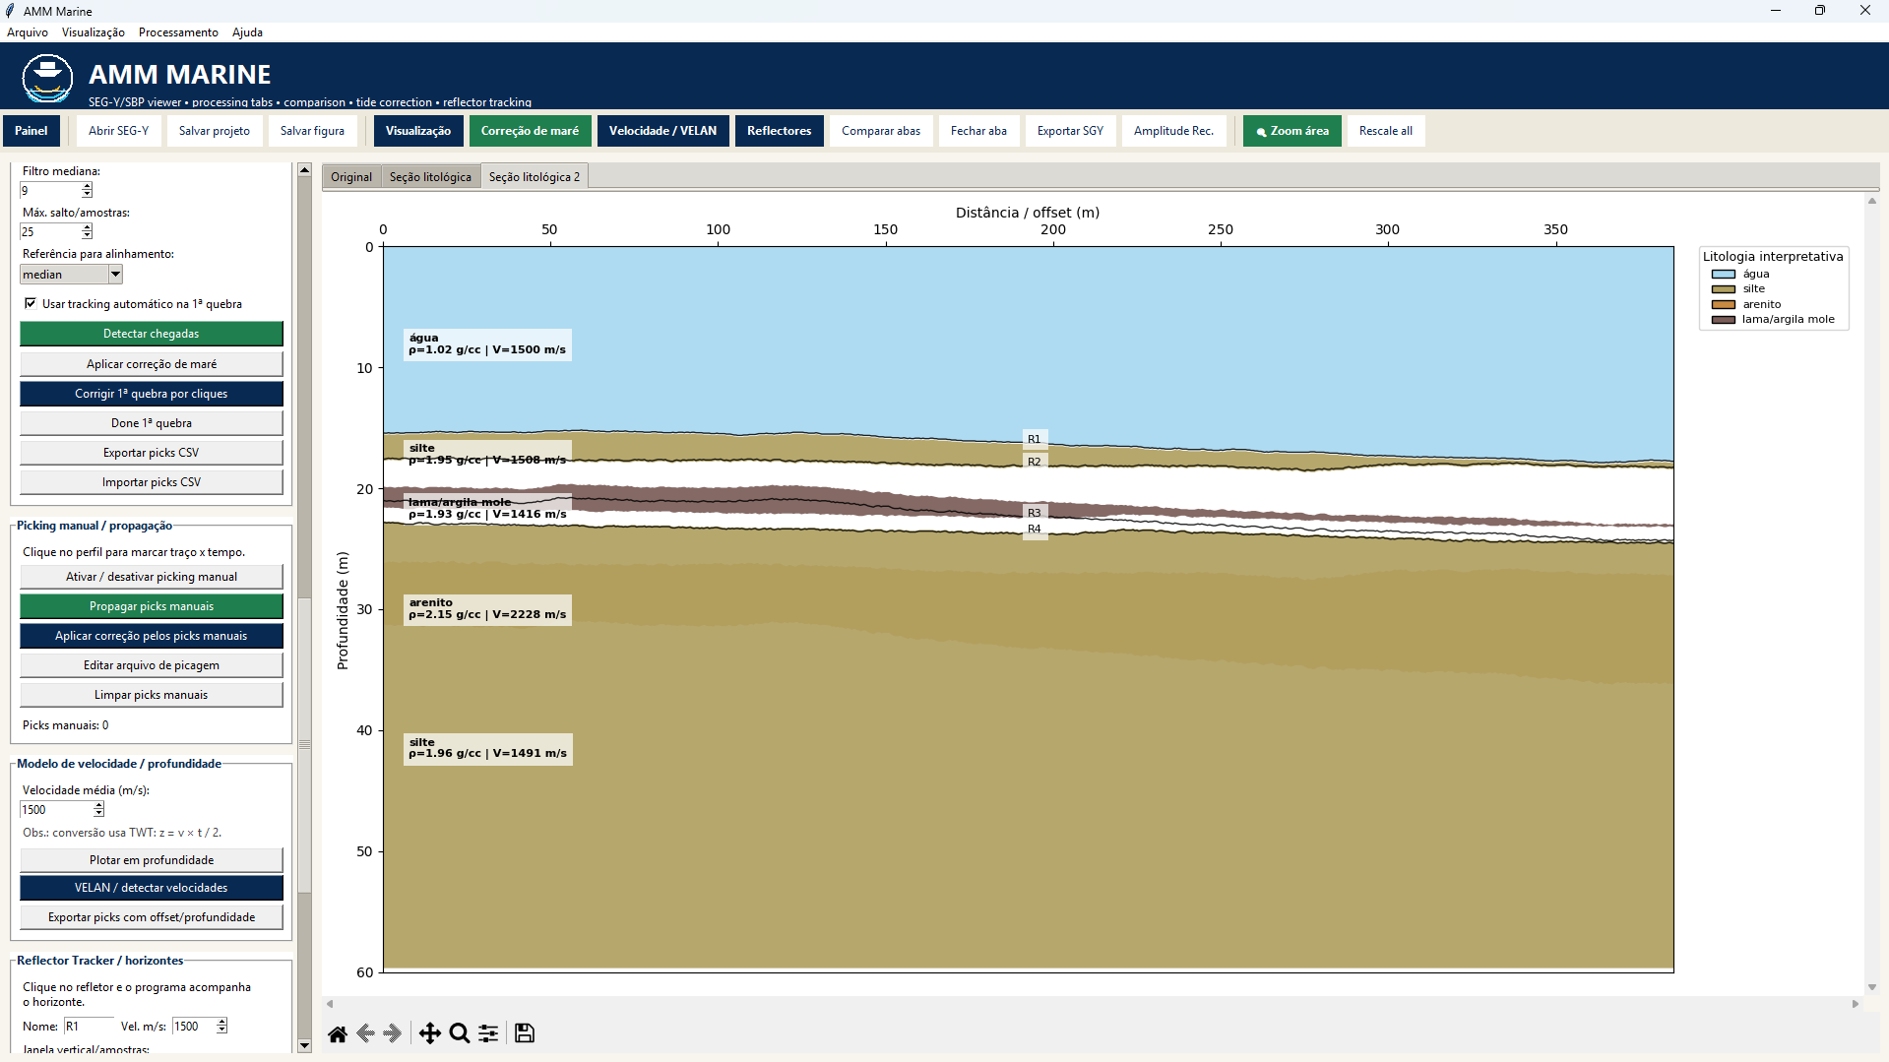Click the plot horizontal scrollbar right arrow
This screenshot has height=1062, width=1889.
tap(1856, 1004)
